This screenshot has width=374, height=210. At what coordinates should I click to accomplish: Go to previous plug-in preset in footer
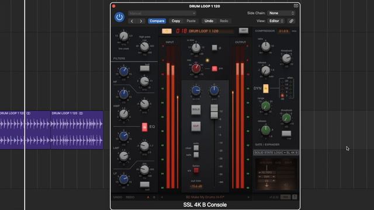click(x=162, y=197)
